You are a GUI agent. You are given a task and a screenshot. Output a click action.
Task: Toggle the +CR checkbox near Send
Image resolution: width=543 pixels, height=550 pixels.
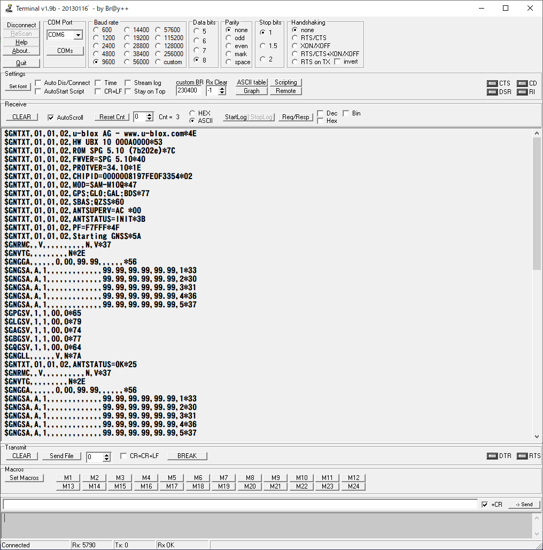485,505
